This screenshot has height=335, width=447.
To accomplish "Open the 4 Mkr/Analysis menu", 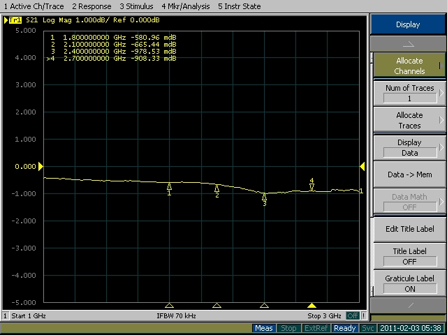I will pyautogui.click(x=186, y=6).
